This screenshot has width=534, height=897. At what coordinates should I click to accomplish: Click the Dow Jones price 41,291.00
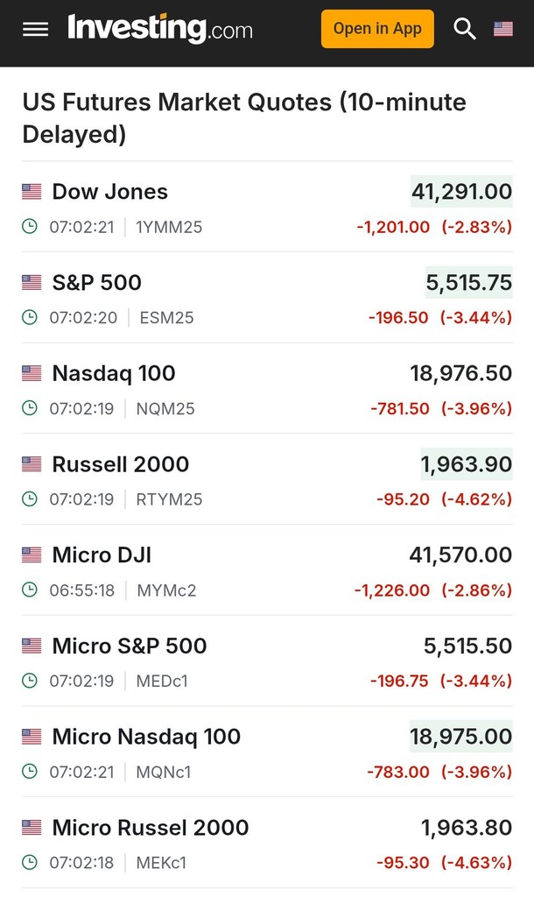click(462, 192)
